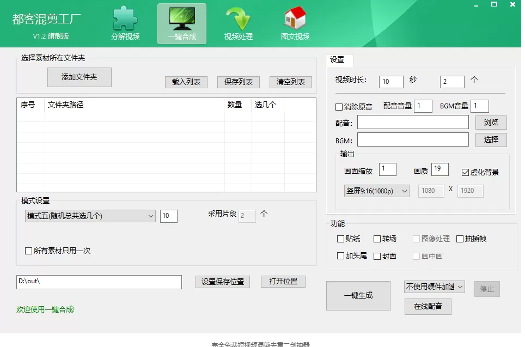Select the 一键合成 monitor icon

click(182, 23)
